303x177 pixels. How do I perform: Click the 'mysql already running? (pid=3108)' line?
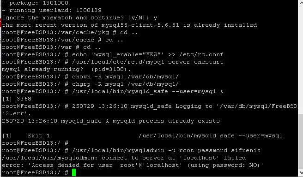click(67, 69)
